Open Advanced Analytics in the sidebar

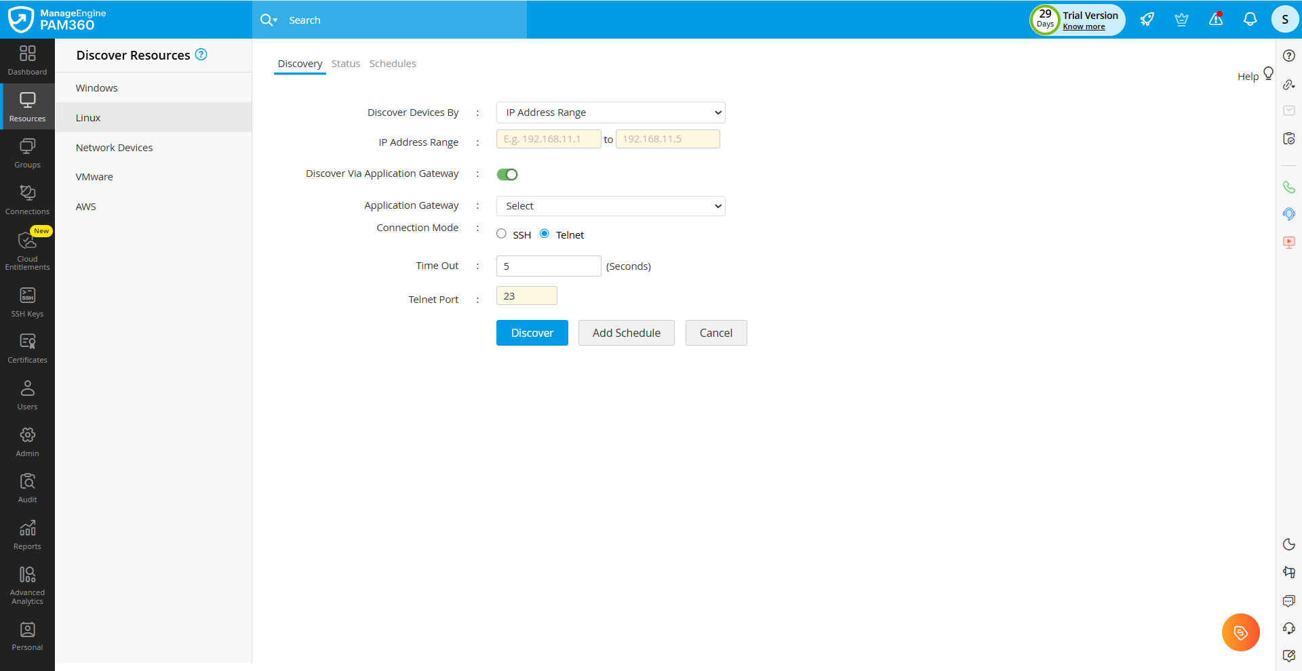point(27,586)
